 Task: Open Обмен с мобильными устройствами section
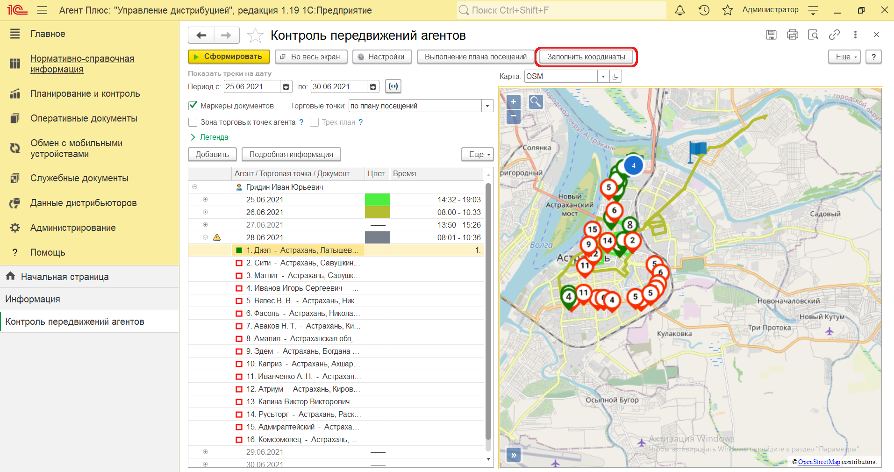click(76, 148)
